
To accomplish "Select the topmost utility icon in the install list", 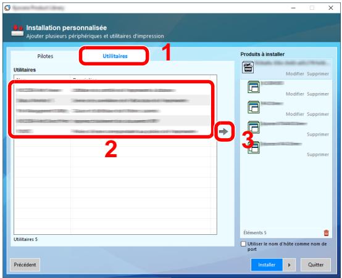I will click(x=254, y=87).
